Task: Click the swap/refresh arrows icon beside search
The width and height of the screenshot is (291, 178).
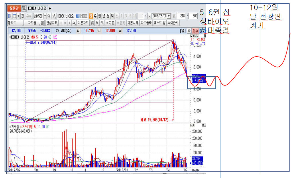Action: [x=54, y=16]
